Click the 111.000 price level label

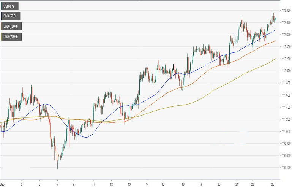pos(286,132)
